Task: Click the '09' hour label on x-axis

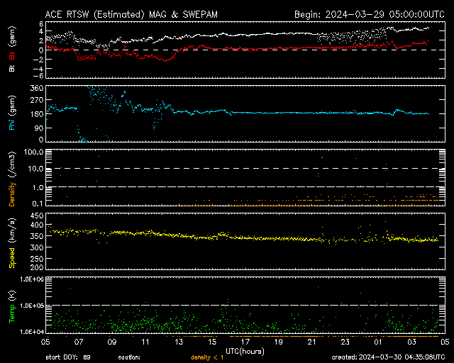Action: click(112, 342)
